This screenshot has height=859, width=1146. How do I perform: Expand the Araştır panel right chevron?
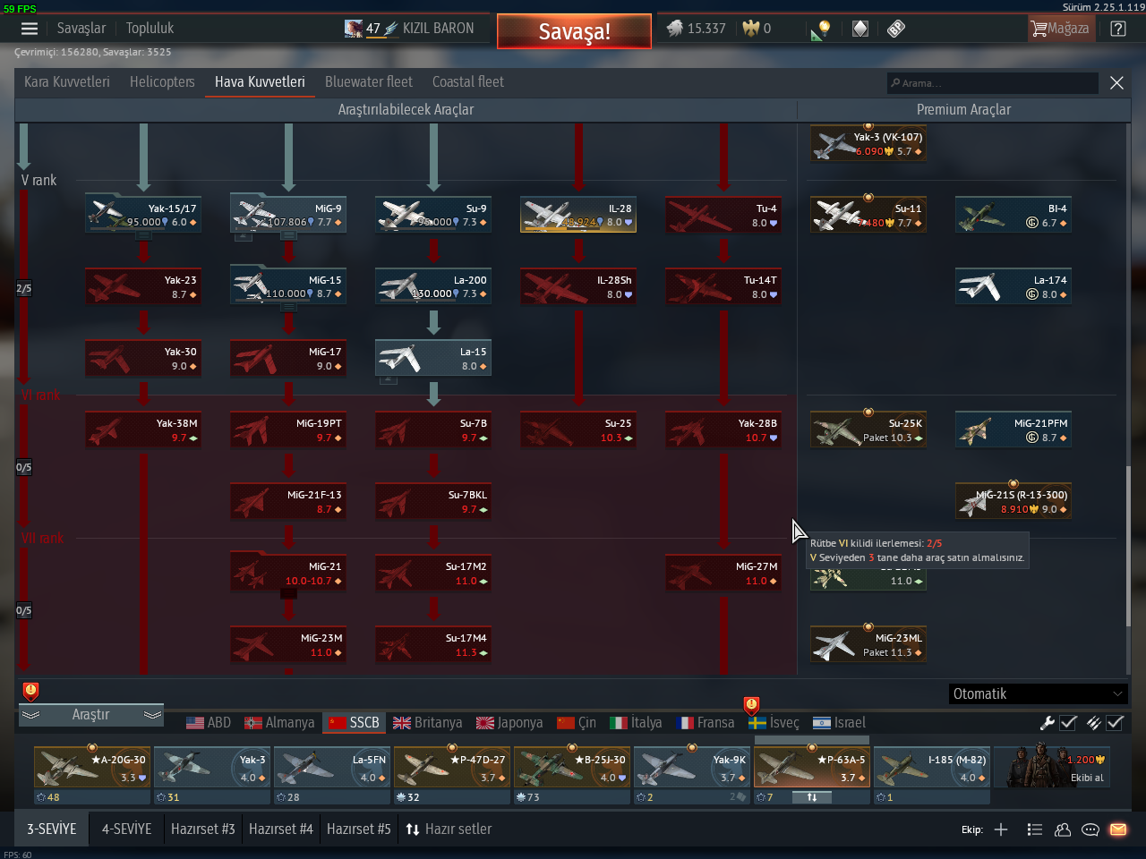tap(152, 715)
